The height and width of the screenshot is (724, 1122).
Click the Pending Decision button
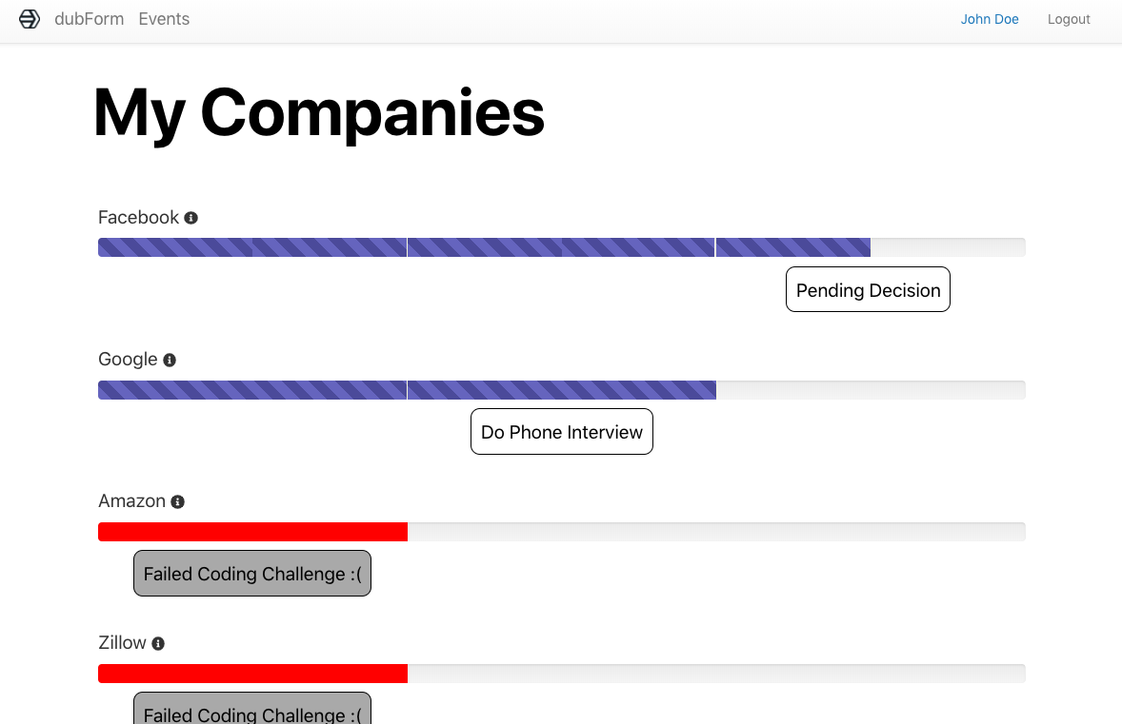click(x=868, y=289)
